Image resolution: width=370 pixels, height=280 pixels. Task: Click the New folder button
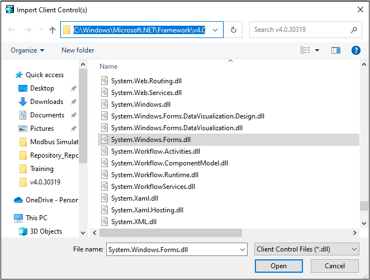78,50
